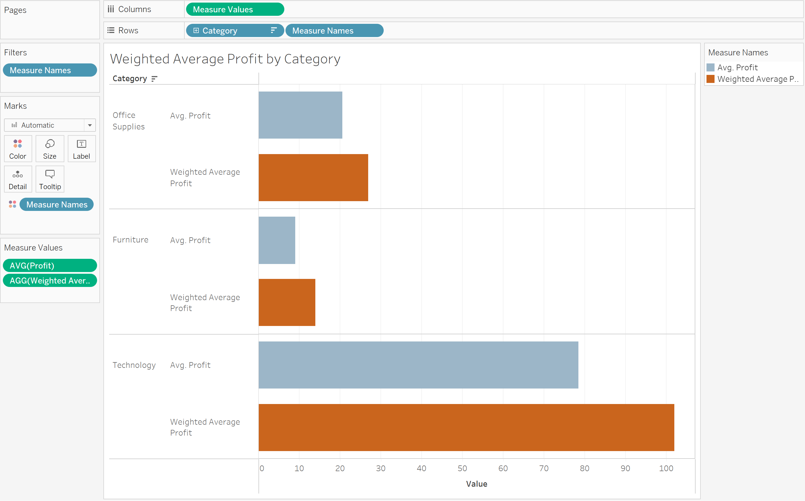Select the AGG(Weighted Aver.. pill

pyautogui.click(x=50, y=281)
